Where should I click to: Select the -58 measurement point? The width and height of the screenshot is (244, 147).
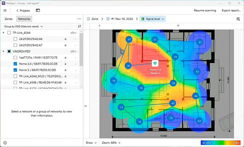[x=113, y=81]
